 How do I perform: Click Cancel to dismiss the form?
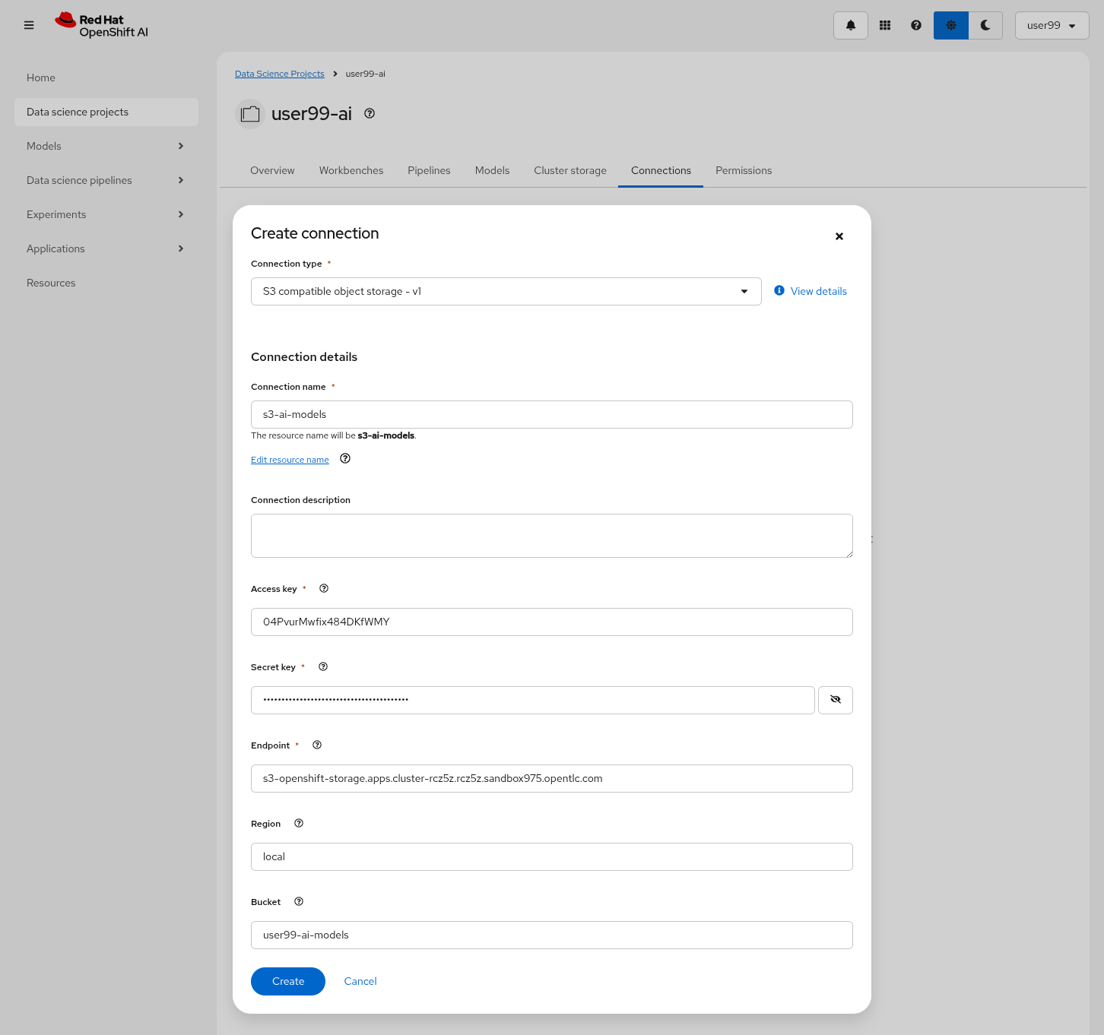pyautogui.click(x=360, y=981)
